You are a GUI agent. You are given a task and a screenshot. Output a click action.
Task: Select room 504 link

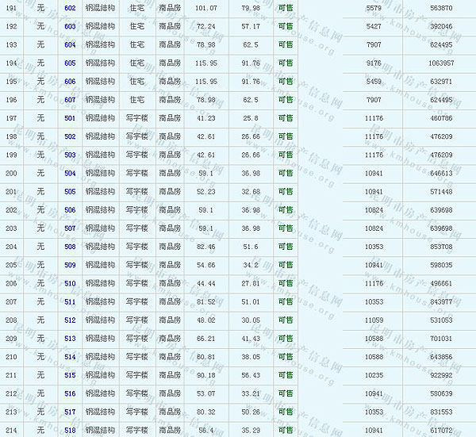[70, 173]
